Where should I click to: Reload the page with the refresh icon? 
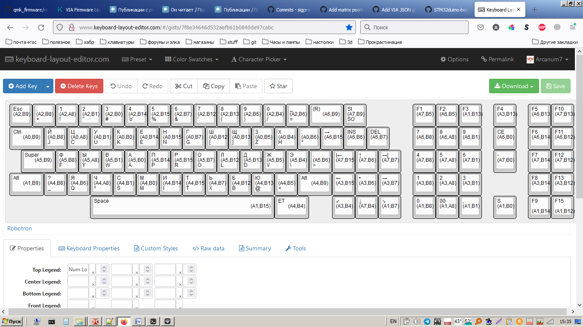[41, 27]
